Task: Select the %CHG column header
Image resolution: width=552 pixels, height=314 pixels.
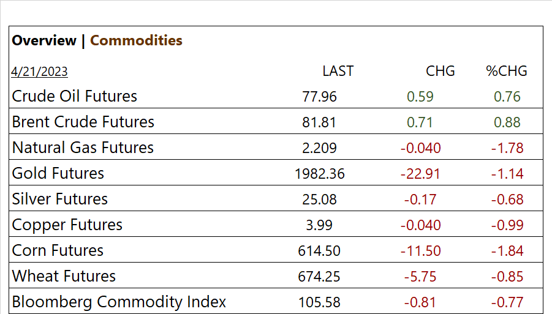Action: click(x=507, y=71)
